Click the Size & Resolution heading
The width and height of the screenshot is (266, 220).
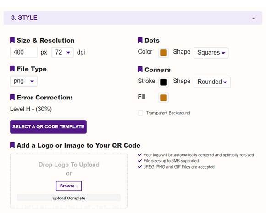(45, 40)
